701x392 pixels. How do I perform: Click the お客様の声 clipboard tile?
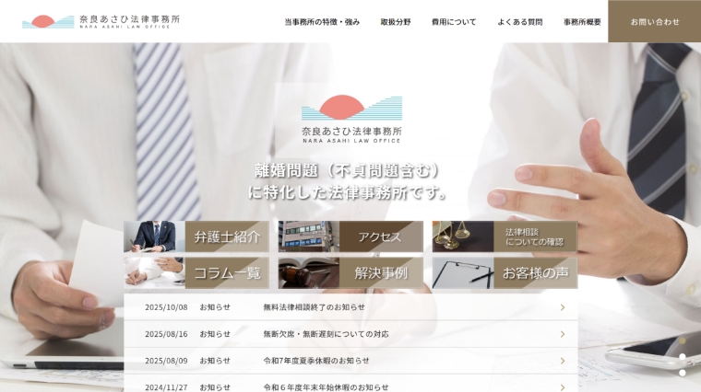tap(505, 272)
